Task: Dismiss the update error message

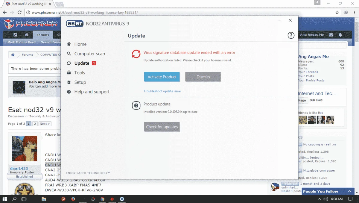Action: (x=203, y=77)
